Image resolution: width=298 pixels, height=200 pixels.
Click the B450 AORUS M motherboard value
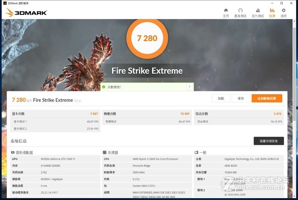pos(251,159)
